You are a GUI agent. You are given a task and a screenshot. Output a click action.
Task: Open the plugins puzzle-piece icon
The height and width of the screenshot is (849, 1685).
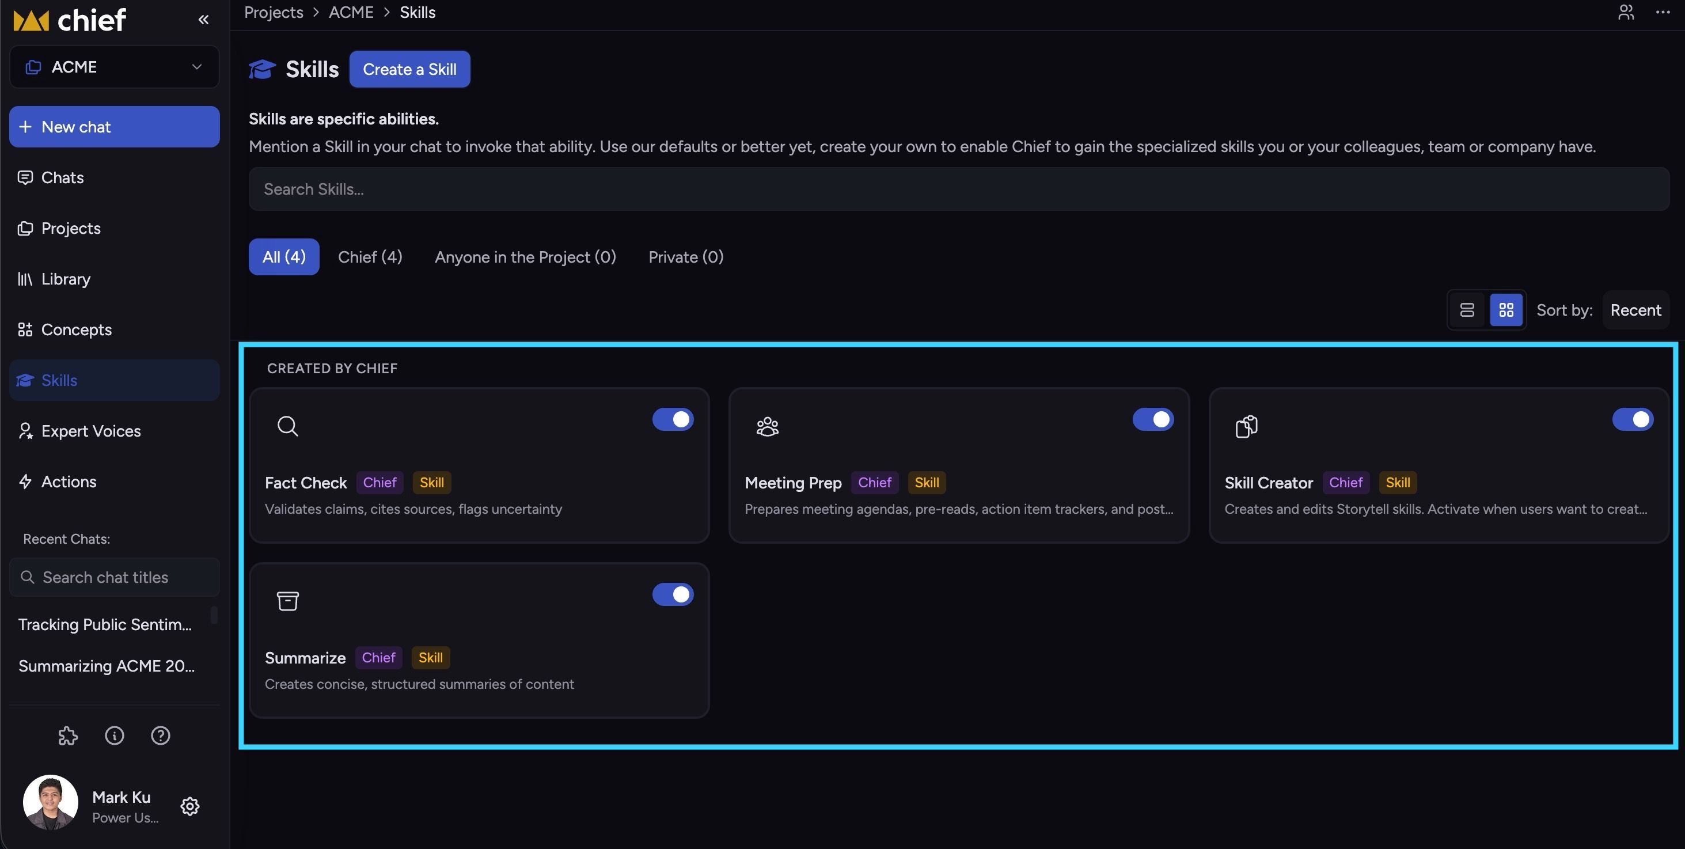coord(68,736)
